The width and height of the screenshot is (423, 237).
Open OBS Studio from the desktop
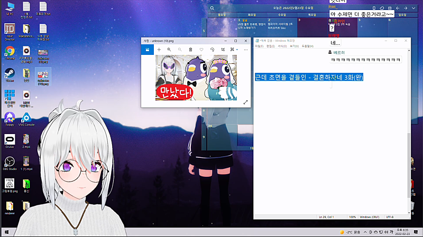pos(10,163)
